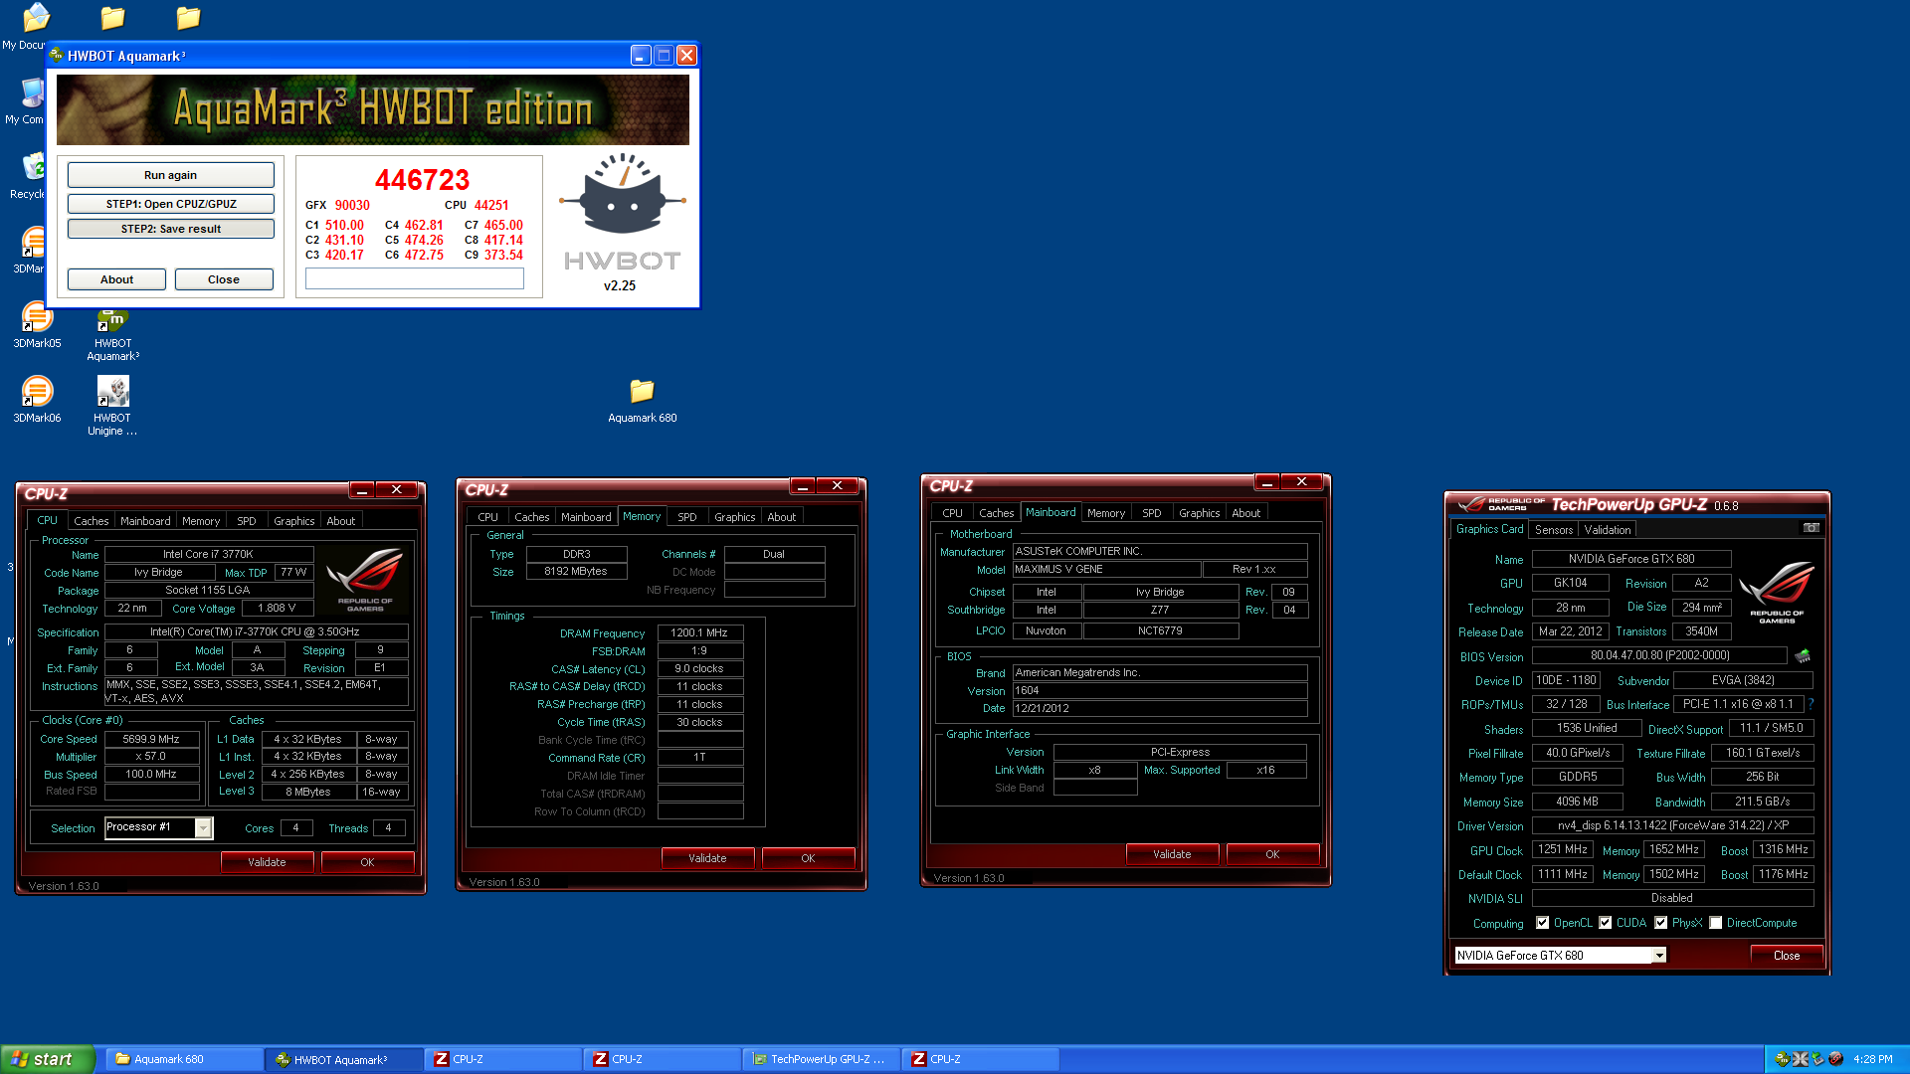Switch to HWBOT Aquamark3 taskbar item
Image resolution: width=1910 pixels, height=1074 pixels.
point(343,1059)
